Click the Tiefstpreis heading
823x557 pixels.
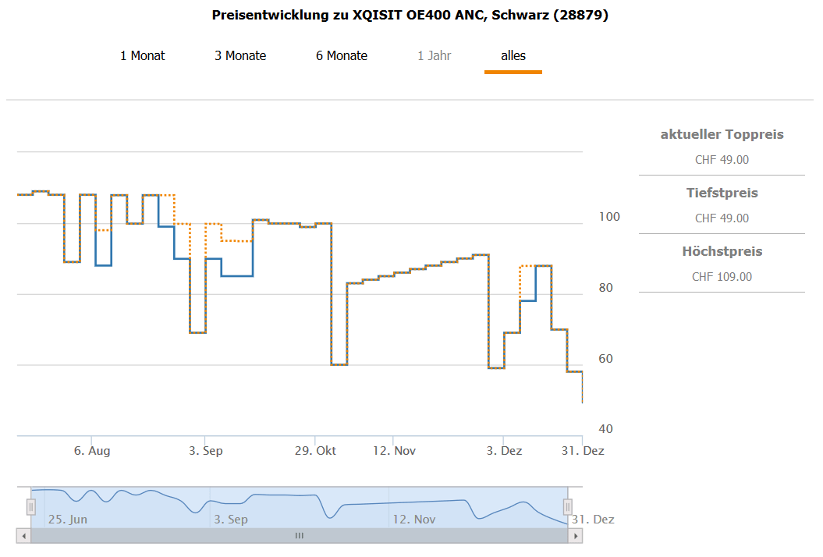pyautogui.click(x=722, y=193)
